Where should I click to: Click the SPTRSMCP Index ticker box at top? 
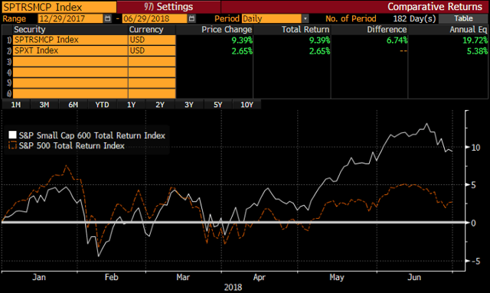click(59, 7)
